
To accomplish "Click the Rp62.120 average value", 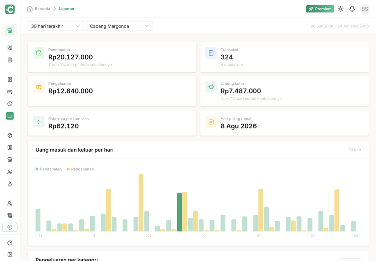I will pyautogui.click(x=64, y=126).
